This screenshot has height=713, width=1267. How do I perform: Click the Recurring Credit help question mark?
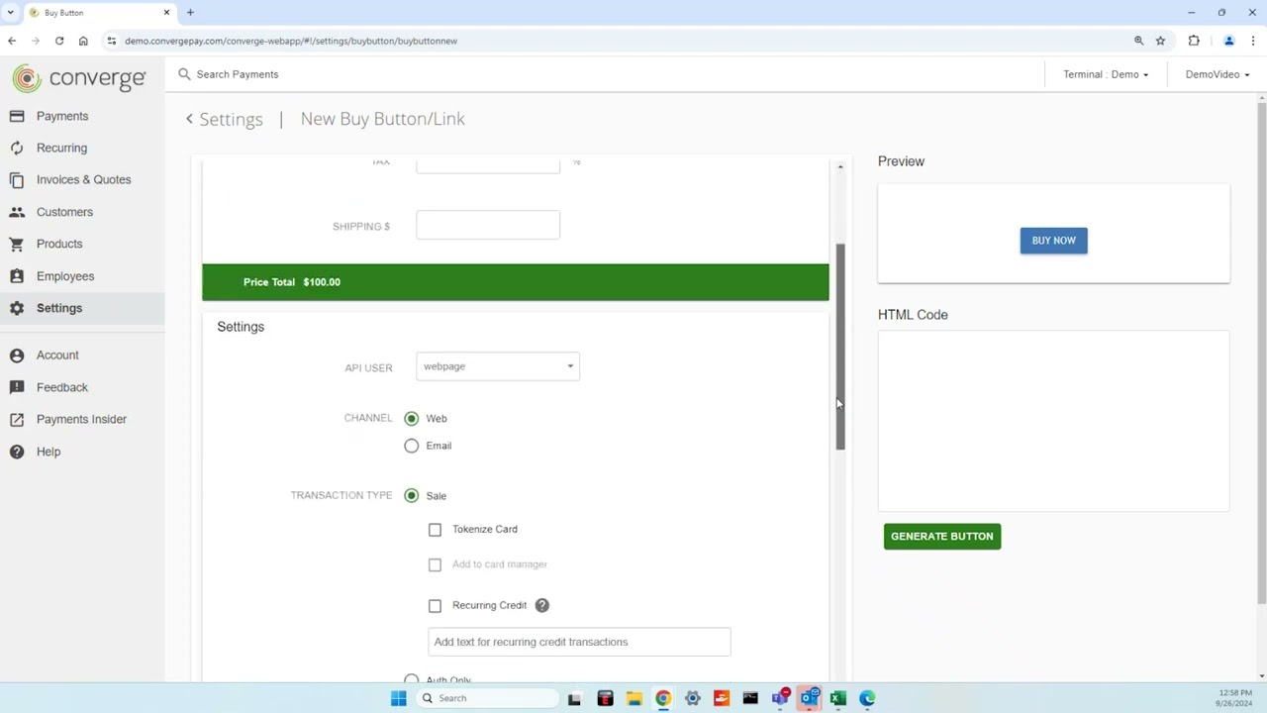(x=541, y=605)
